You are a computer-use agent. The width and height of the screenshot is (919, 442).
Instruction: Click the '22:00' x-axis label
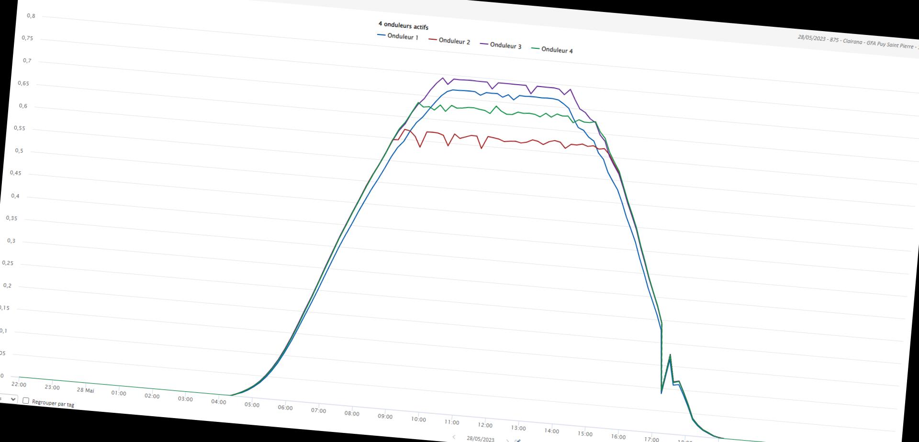point(19,384)
